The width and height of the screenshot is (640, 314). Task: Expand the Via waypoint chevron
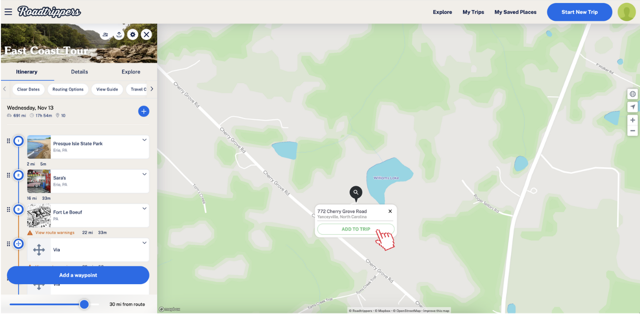pyautogui.click(x=145, y=243)
